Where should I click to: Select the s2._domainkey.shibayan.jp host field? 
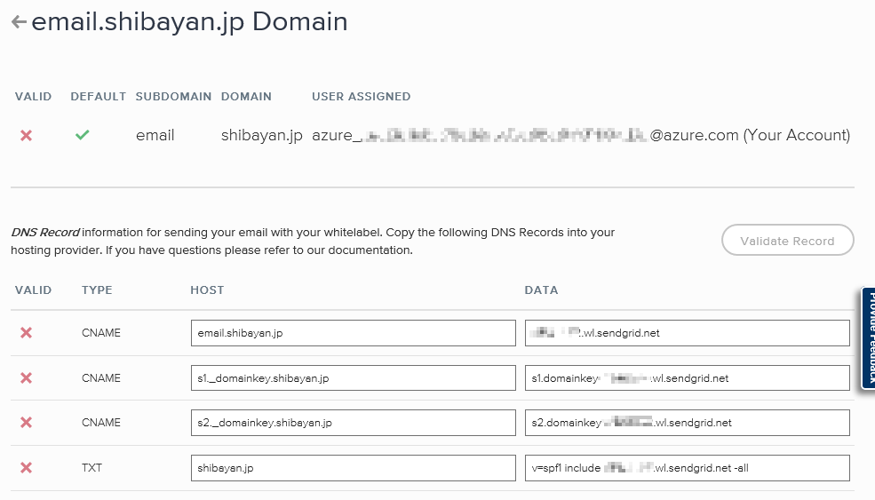(353, 423)
